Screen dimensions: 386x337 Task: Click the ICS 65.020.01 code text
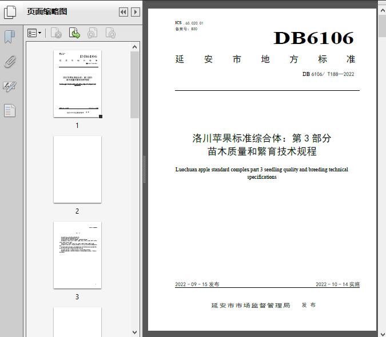[189, 23]
